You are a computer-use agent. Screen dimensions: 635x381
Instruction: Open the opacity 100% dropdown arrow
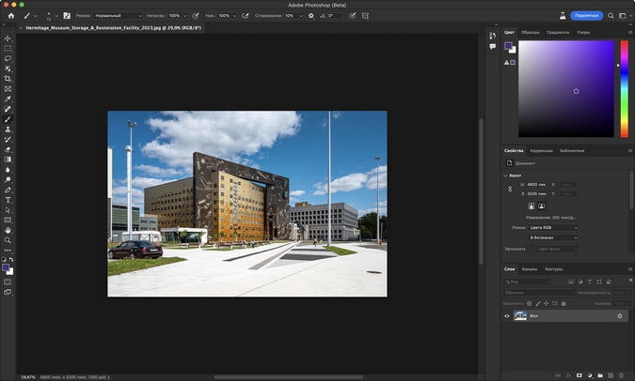coord(184,16)
